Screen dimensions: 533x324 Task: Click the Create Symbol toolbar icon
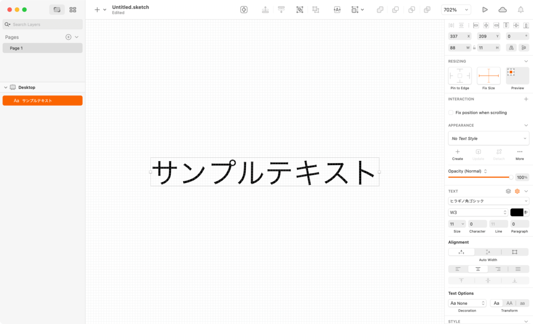click(x=244, y=9)
